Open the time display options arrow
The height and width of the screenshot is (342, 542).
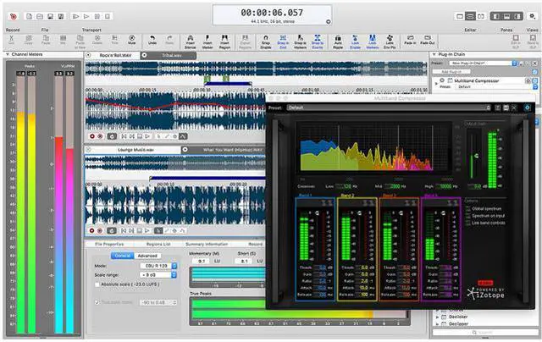(329, 22)
